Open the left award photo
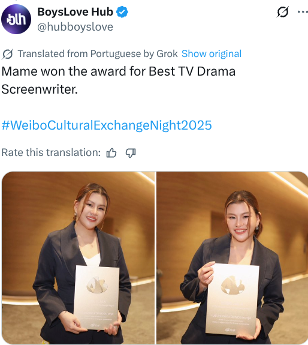The height and width of the screenshot is (345, 308). point(78,258)
